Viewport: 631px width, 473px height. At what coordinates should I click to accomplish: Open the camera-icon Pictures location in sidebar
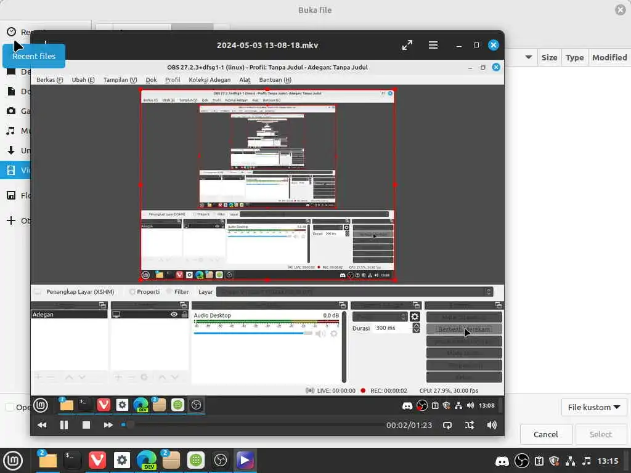click(18, 111)
